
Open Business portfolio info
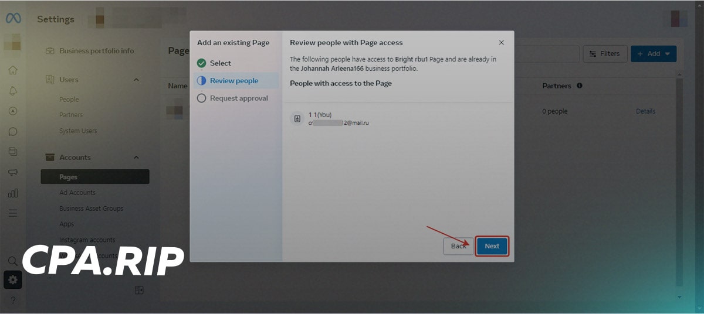[96, 51]
